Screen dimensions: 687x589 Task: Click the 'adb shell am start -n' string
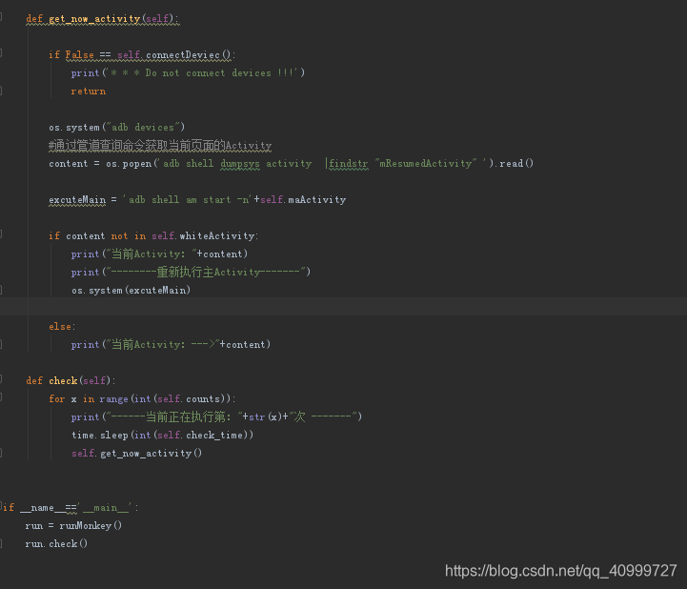(x=188, y=200)
